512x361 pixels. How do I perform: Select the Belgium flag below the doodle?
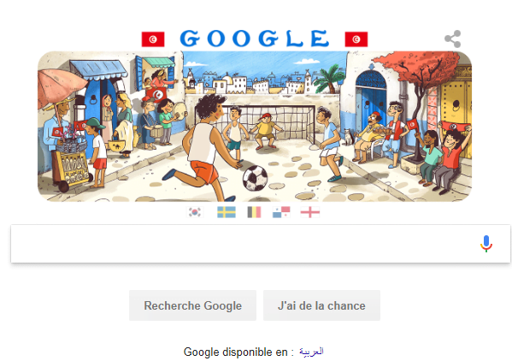[x=254, y=212]
